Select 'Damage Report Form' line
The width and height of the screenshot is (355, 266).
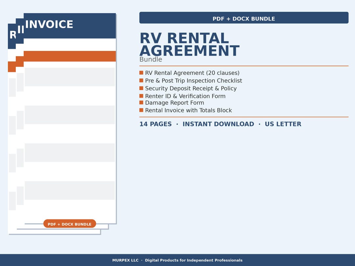175,103
